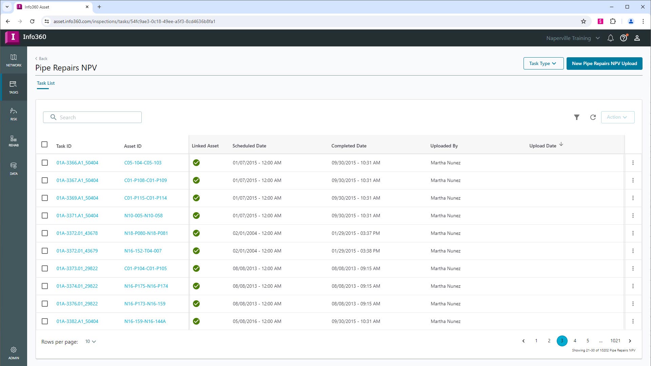The width and height of the screenshot is (651, 366).
Task: Check the box for task 01A-3371.A1_50404
Action: point(45,216)
